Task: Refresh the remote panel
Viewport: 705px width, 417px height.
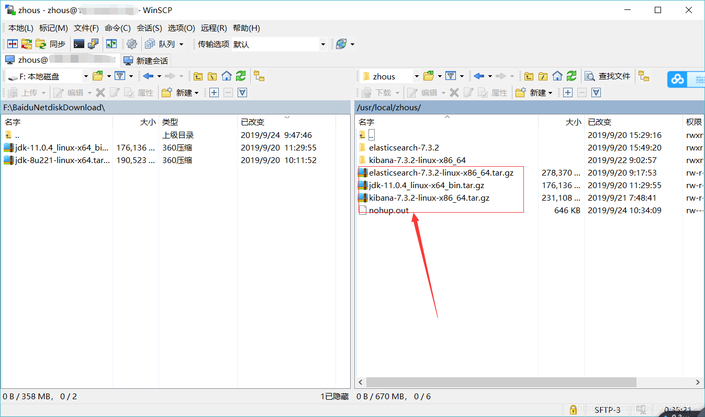Action: [572, 76]
